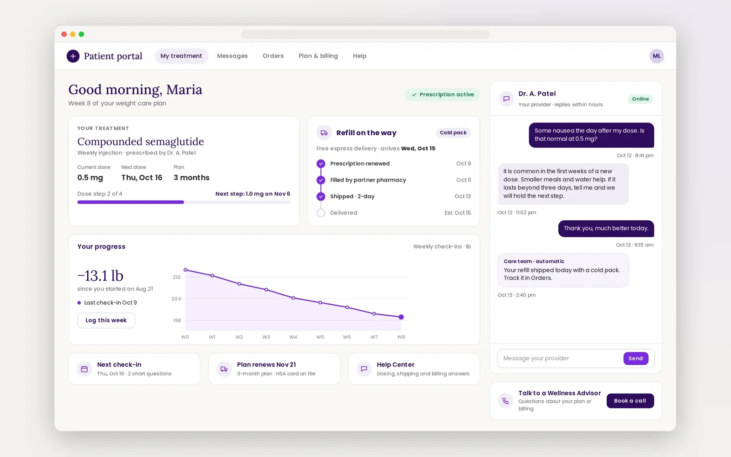The width and height of the screenshot is (731, 457).
Task: Open the Plan renews Nov 21 card
Action: pyautogui.click(x=274, y=369)
